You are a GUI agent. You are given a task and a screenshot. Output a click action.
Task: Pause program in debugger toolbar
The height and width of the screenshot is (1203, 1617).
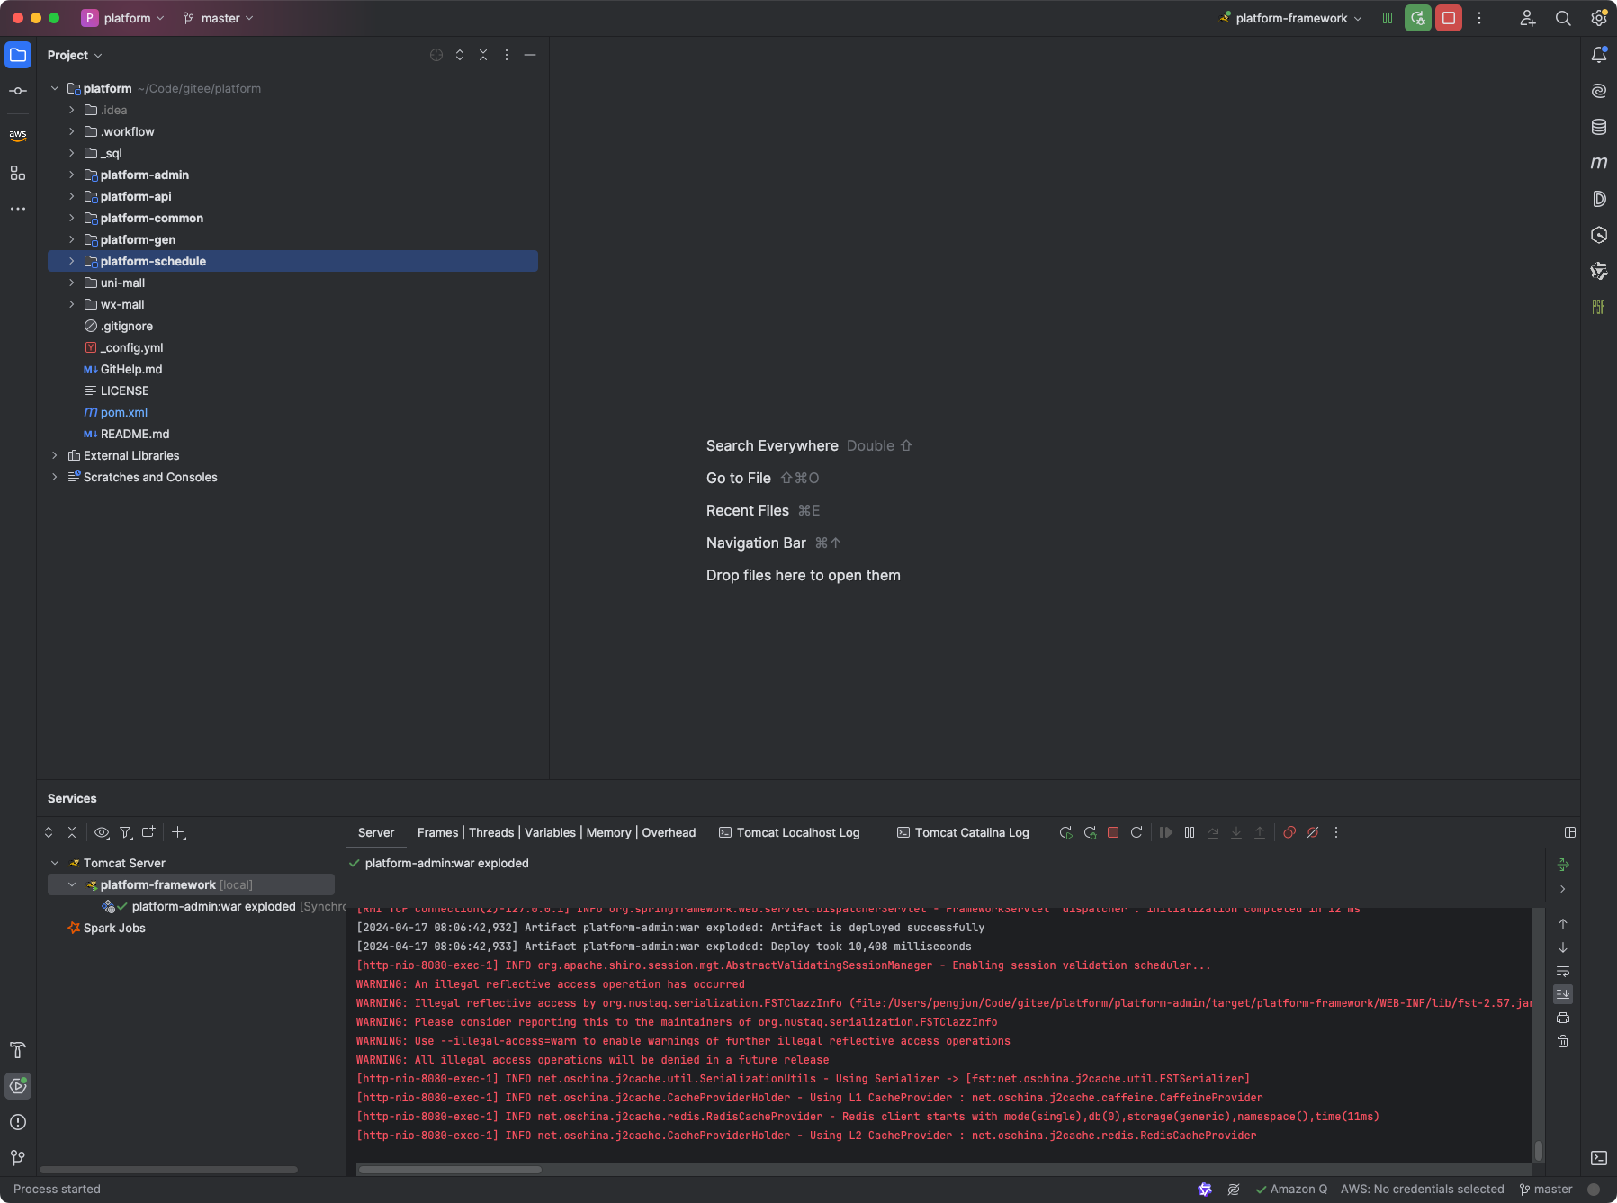[1190, 832]
